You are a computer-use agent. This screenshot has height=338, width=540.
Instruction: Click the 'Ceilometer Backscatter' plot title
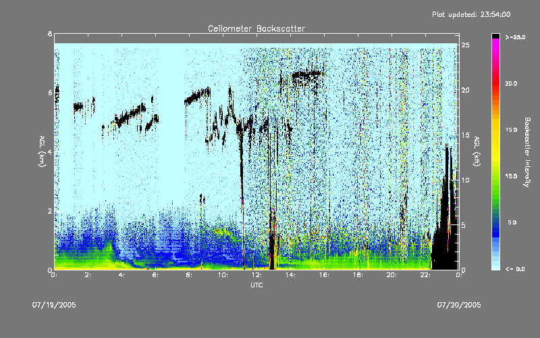point(256,28)
